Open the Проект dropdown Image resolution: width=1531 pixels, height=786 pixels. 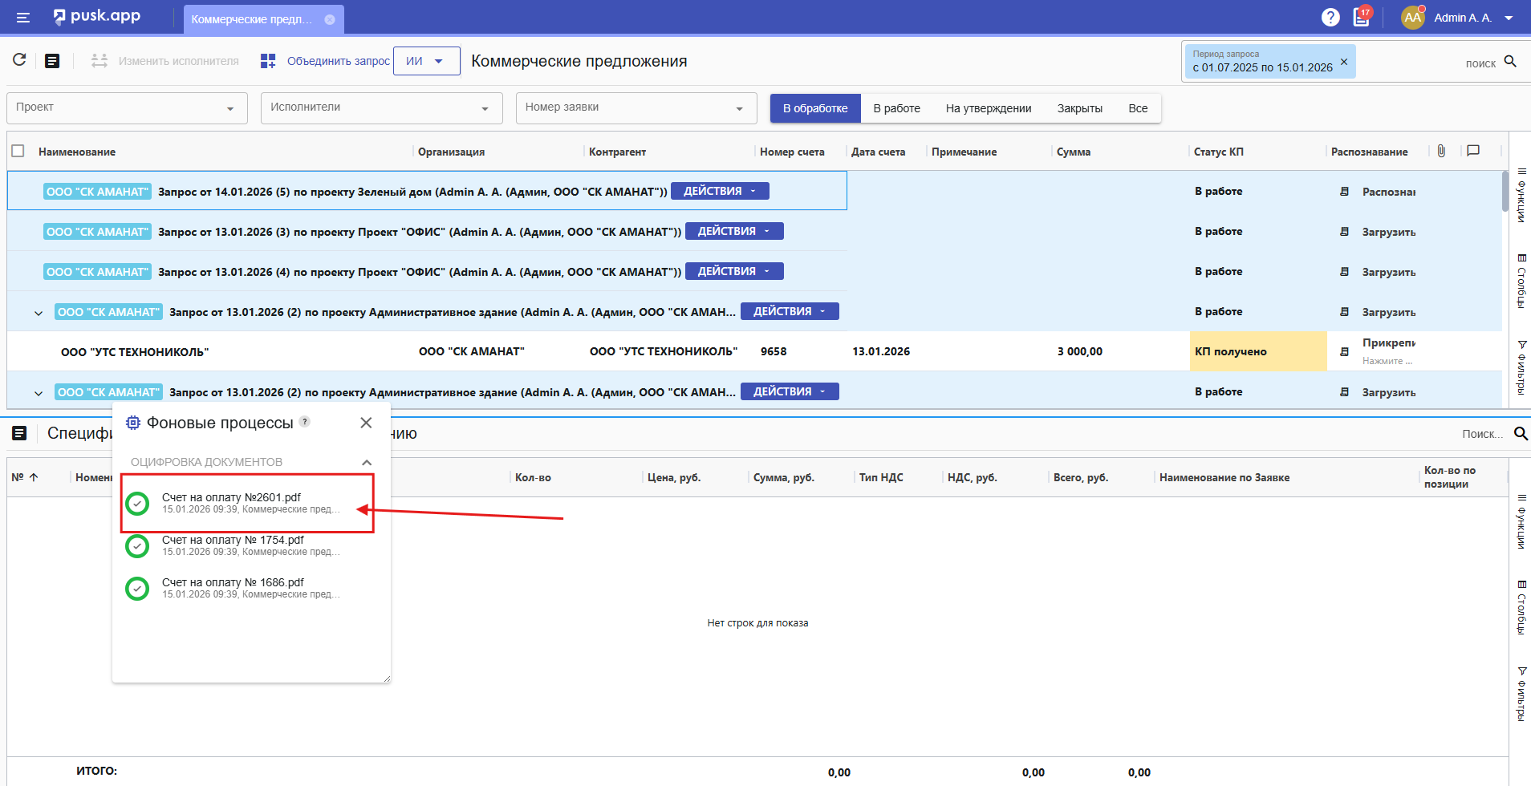(x=124, y=108)
